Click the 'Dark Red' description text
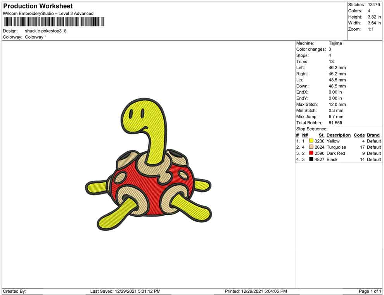The width and height of the screenshot is (384, 295). [x=336, y=153]
